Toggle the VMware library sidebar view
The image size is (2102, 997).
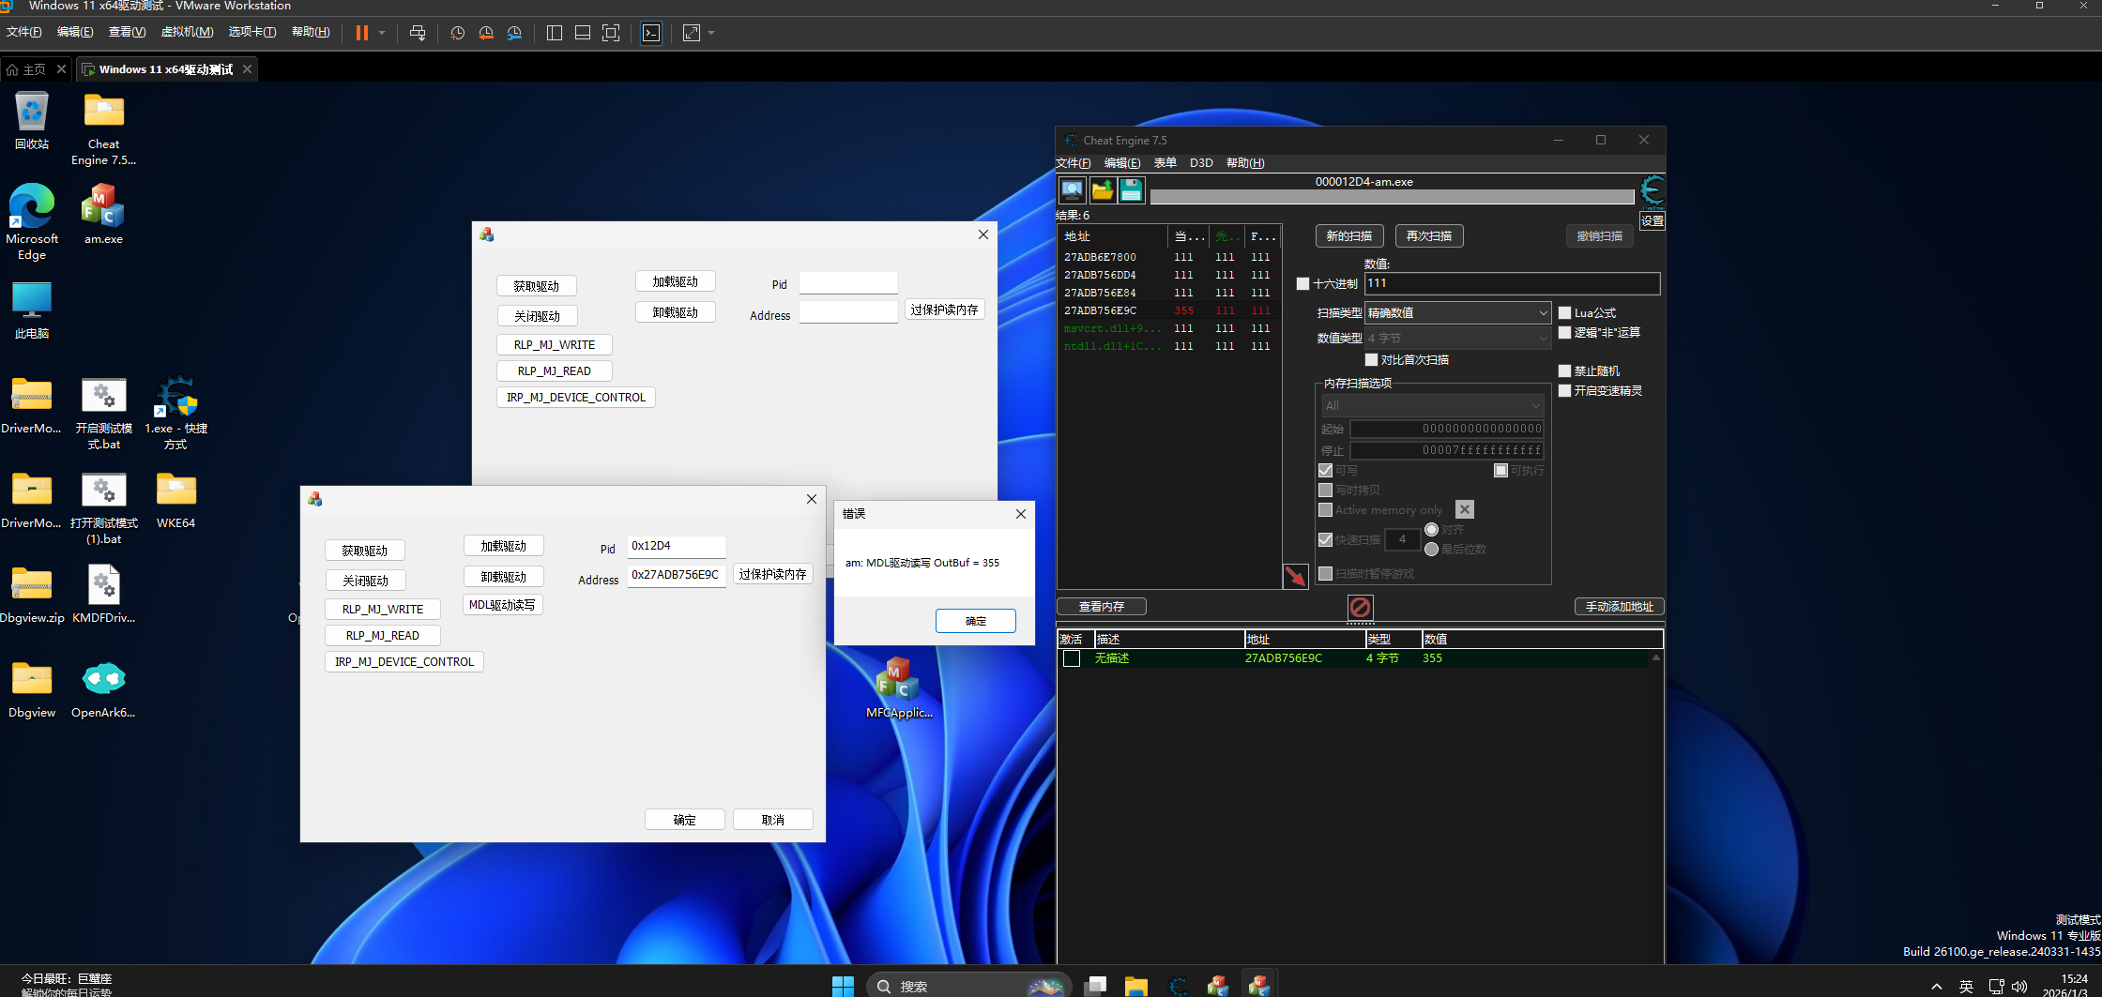555,33
